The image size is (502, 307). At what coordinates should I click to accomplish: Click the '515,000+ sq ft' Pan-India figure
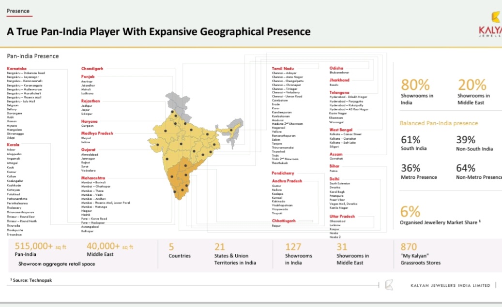click(x=40, y=246)
